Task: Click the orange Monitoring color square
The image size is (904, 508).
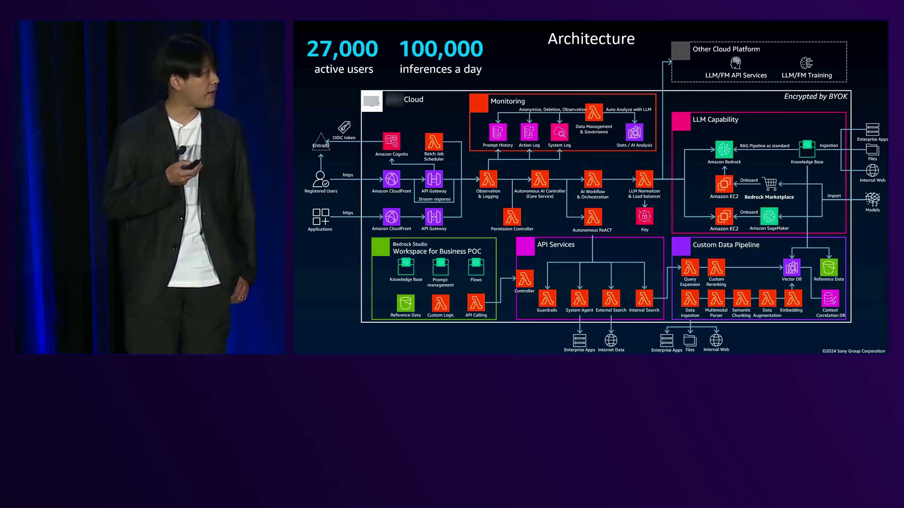Action: (x=479, y=103)
